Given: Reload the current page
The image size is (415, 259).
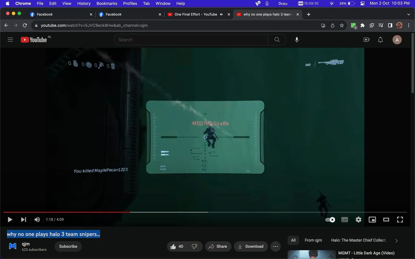Looking at the screenshot, I should (x=25, y=25).
